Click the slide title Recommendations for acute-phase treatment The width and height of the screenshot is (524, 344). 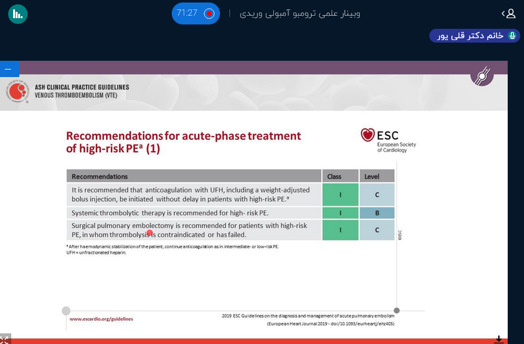point(184,142)
